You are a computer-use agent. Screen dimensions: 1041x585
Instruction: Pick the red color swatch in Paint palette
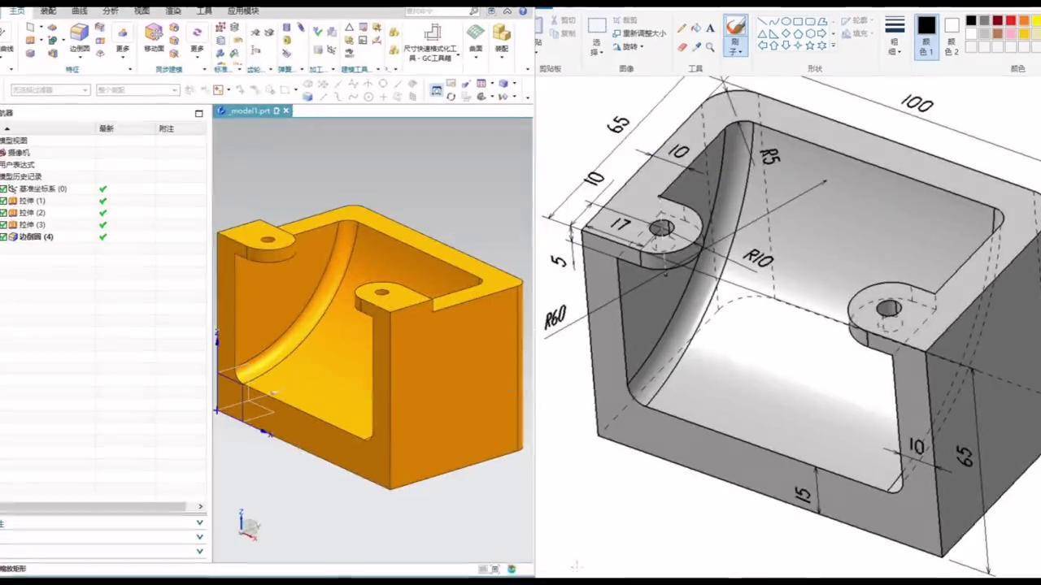(1011, 21)
